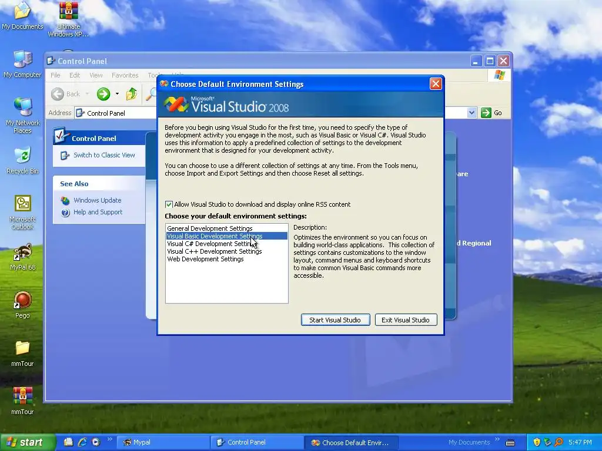
Task: Select Visual Basic Development Settings
Action: pos(226,236)
